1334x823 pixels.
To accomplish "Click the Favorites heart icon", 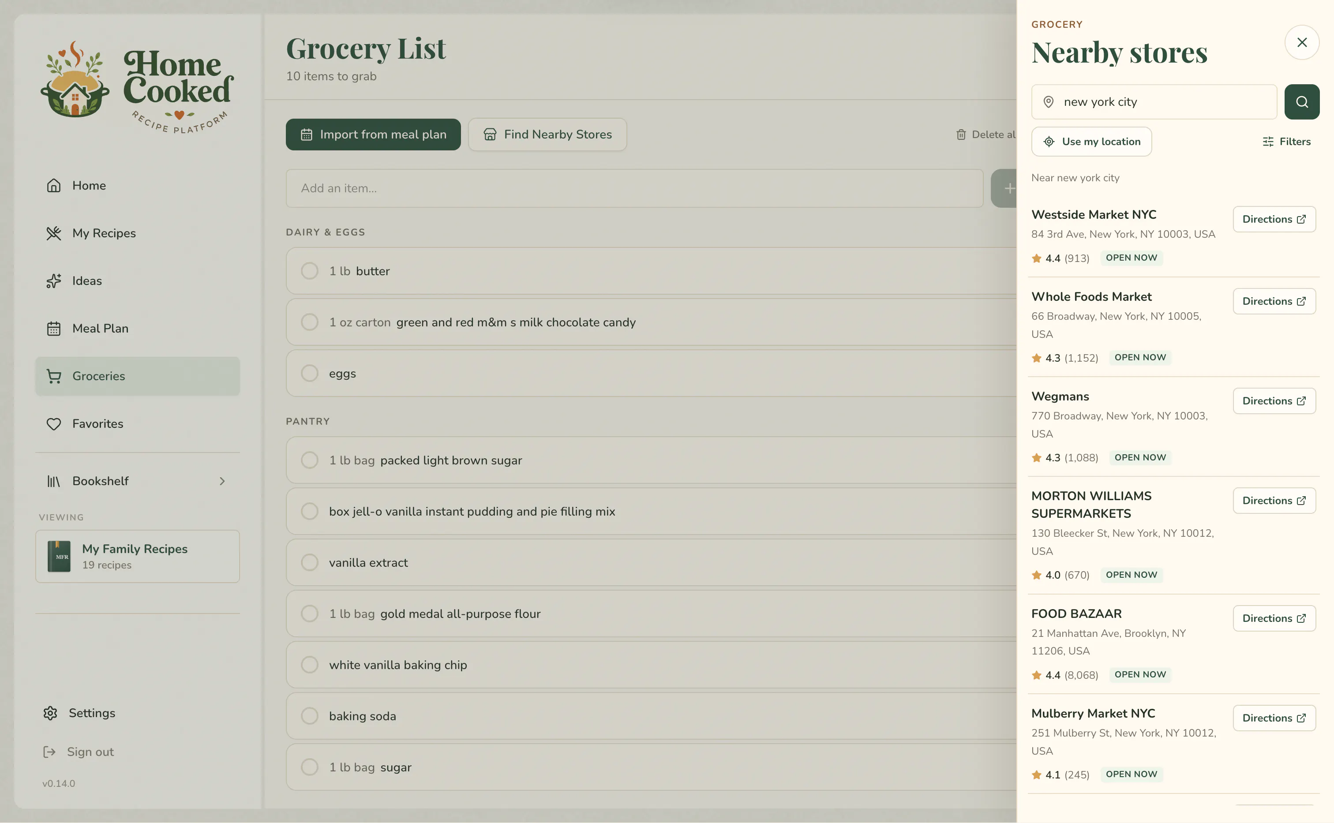I will (x=53, y=423).
